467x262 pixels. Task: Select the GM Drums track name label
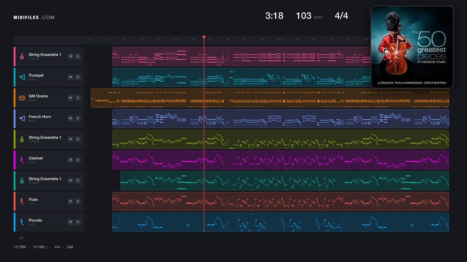point(38,96)
